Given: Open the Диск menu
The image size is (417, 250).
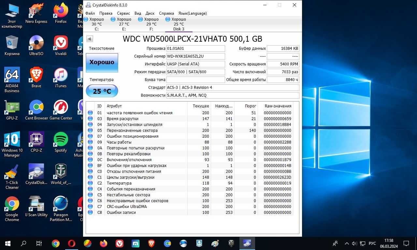Looking at the screenshot, I should pyautogui.click(x=150, y=13).
